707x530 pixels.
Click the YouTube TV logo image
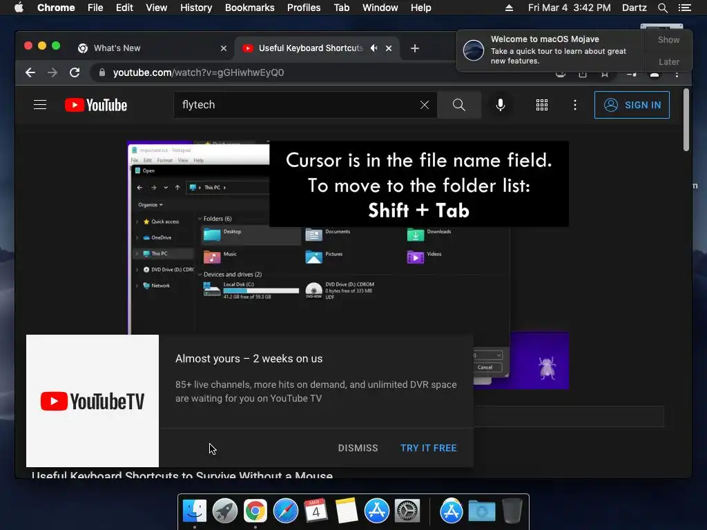point(93,401)
